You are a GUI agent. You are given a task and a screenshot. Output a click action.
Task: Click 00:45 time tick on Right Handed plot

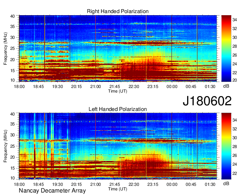(x=191, y=87)
